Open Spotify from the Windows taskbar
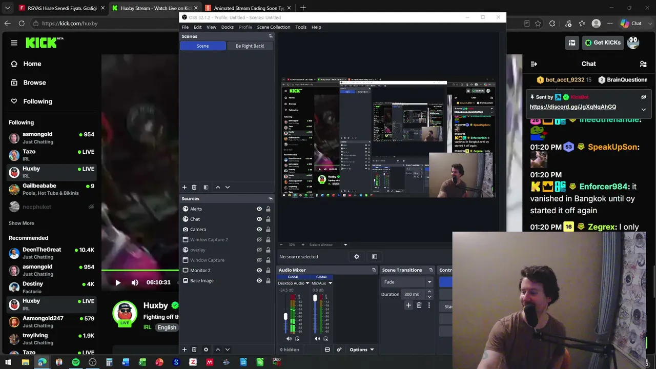656x369 pixels. (75, 362)
